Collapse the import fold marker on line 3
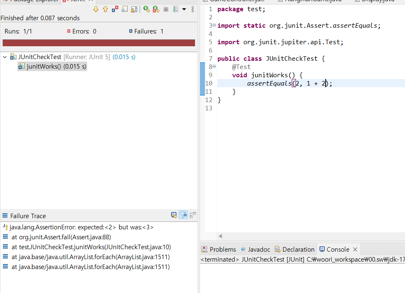405x293 pixels. pos(214,25)
